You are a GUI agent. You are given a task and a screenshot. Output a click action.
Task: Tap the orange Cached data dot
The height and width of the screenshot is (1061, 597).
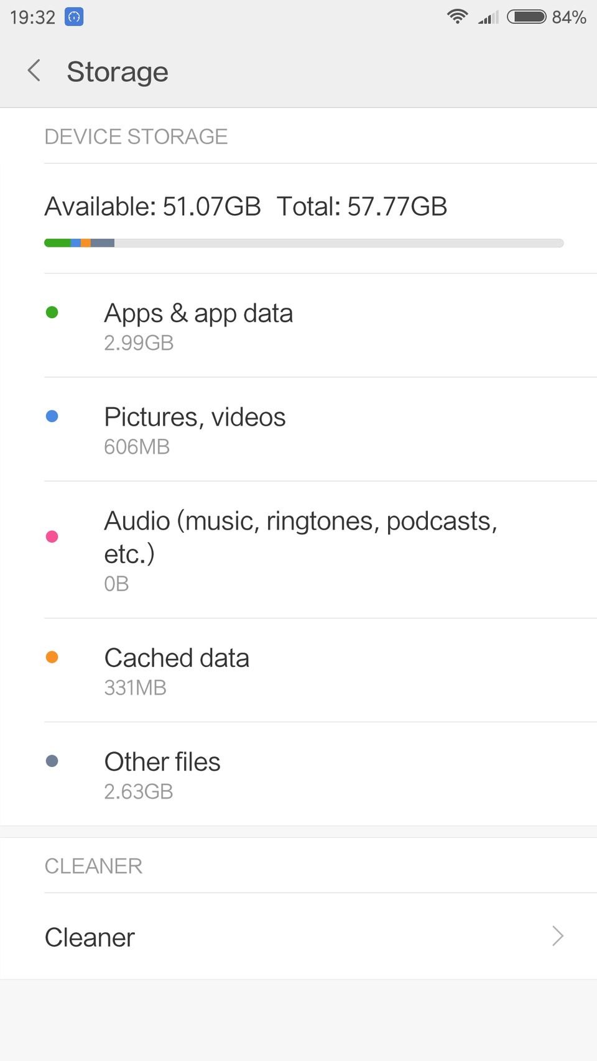click(x=52, y=657)
